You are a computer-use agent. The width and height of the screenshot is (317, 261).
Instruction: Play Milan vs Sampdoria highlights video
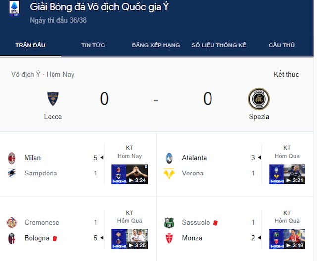pos(129,174)
